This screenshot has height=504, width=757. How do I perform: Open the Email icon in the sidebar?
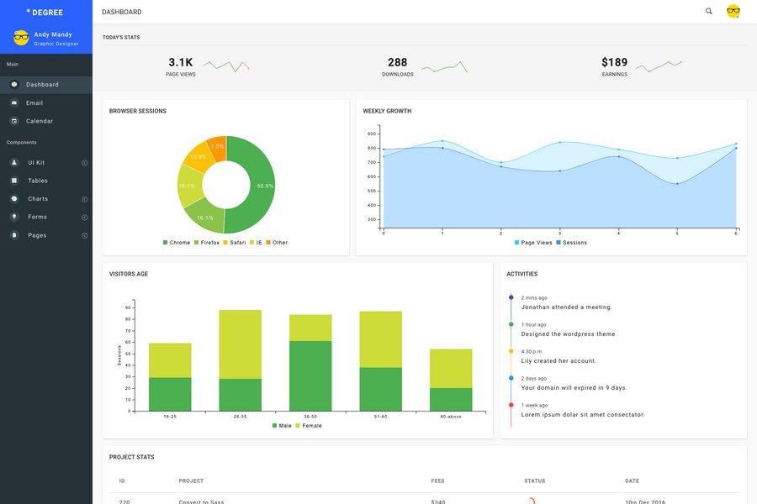pos(13,101)
